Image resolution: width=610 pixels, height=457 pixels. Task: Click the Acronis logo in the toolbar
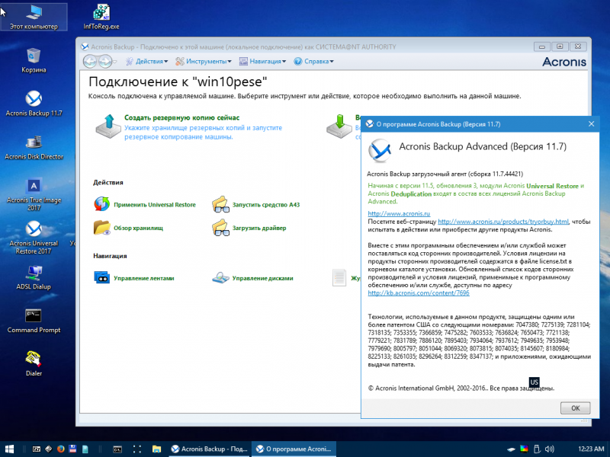(564, 62)
